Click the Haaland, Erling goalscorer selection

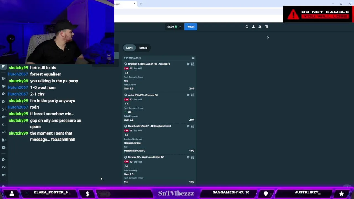coord(132,143)
